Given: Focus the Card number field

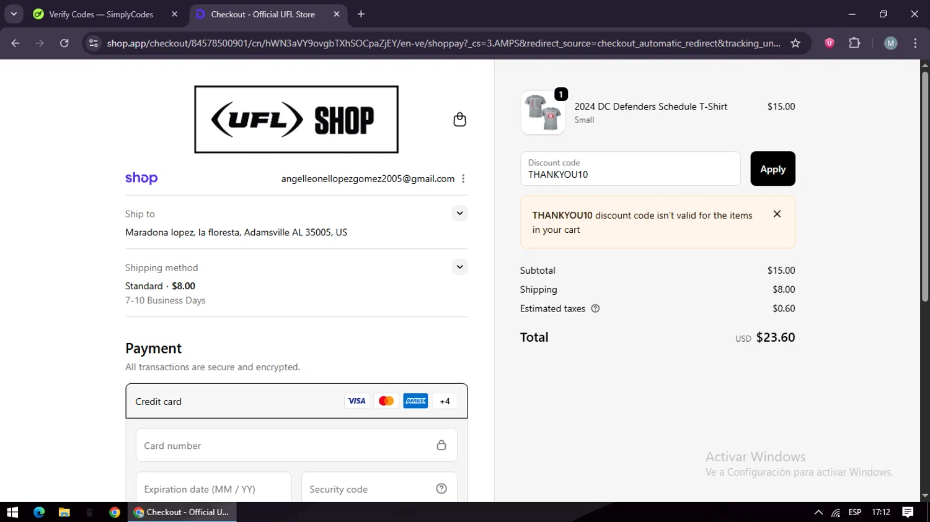Looking at the screenshot, I should tap(296, 445).
